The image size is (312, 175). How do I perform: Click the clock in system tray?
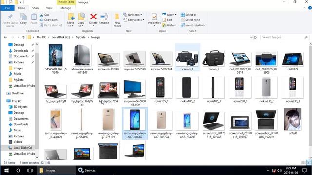pos(291,170)
